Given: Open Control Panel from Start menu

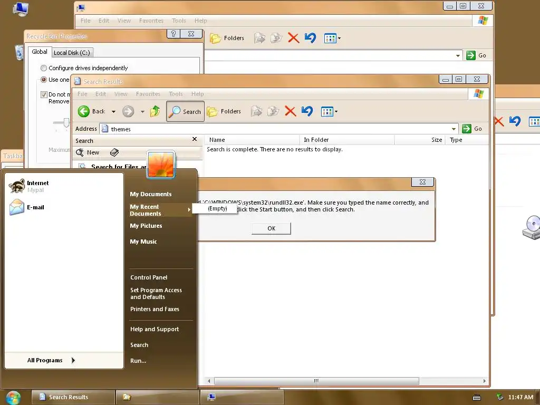Looking at the screenshot, I should point(149,277).
